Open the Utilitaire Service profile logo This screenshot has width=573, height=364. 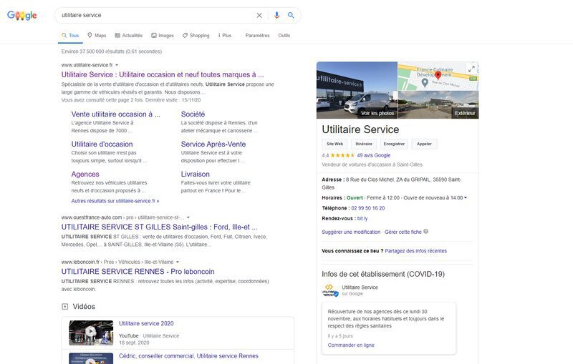coord(330,290)
